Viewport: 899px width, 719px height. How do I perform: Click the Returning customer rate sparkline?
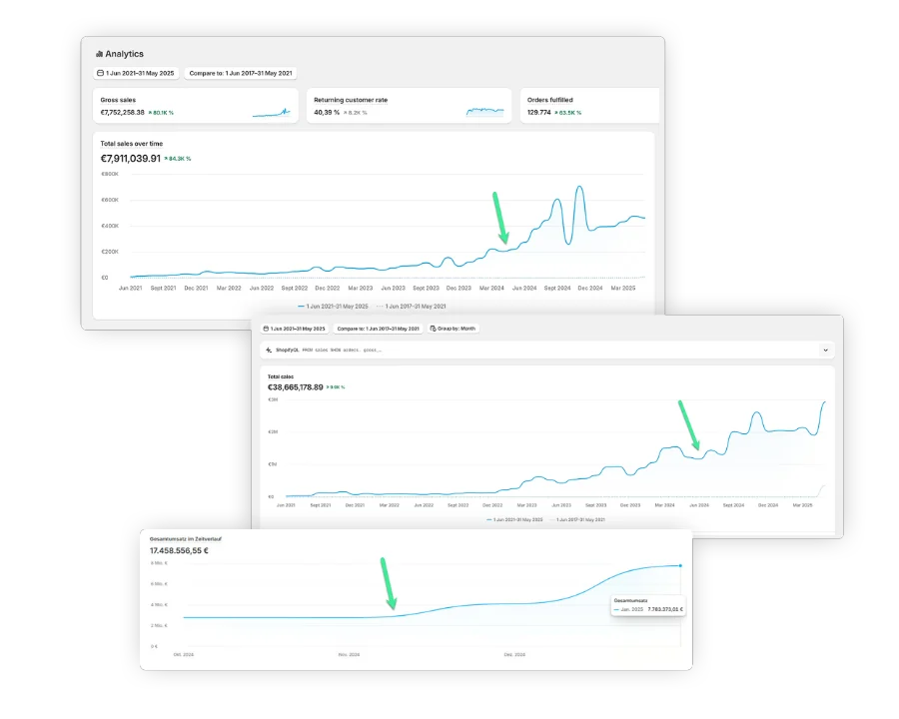pyautogui.click(x=485, y=112)
